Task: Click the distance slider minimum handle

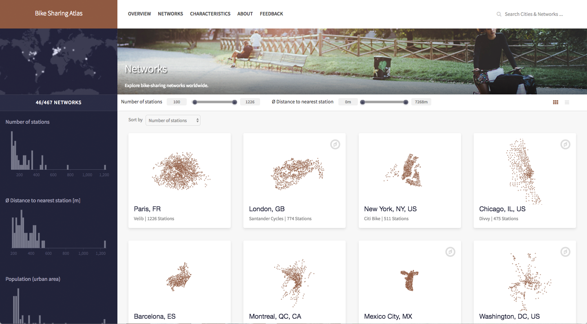Action: coord(362,102)
